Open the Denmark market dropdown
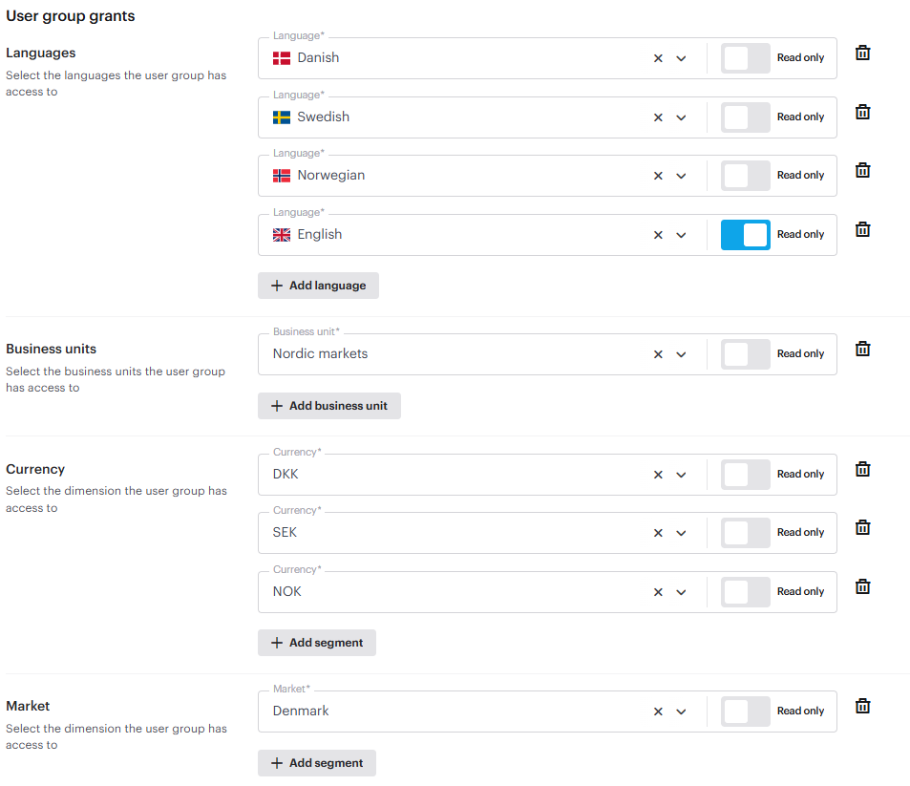Screen dimensions: 910x786 (x=681, y=712)
